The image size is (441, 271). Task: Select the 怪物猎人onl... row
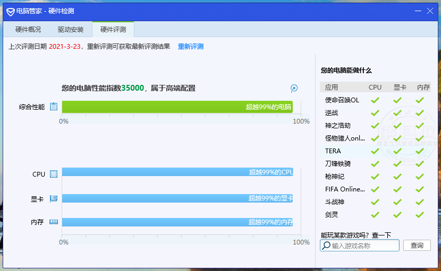[375, 138]
